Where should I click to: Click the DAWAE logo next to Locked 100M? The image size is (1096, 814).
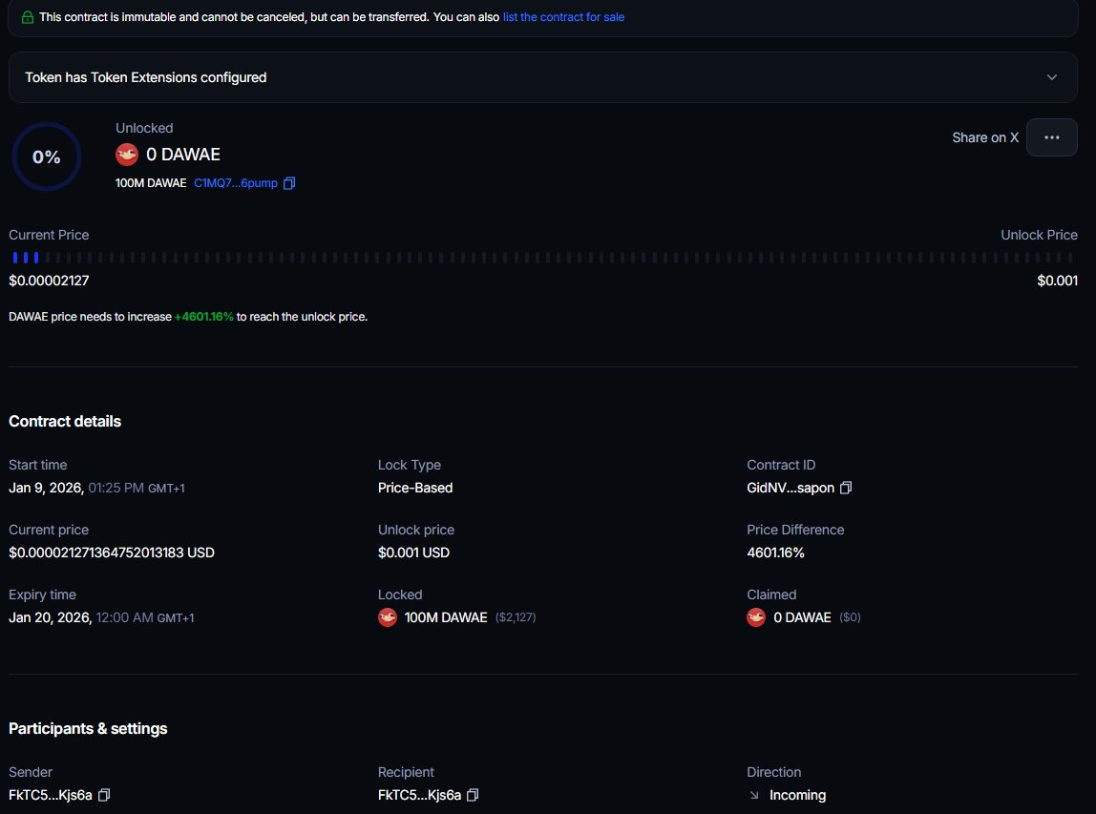pos(388,617)
